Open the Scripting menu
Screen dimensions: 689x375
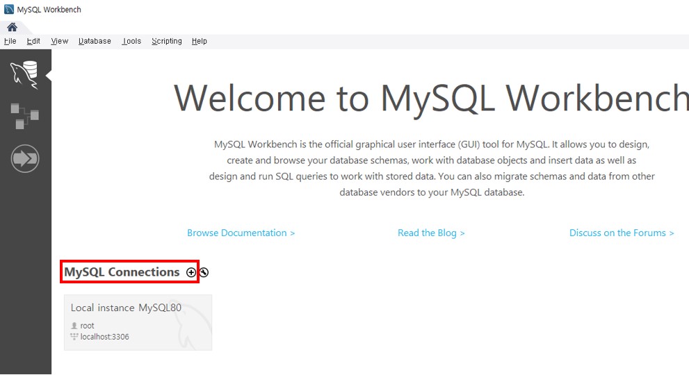click(167, 41)
